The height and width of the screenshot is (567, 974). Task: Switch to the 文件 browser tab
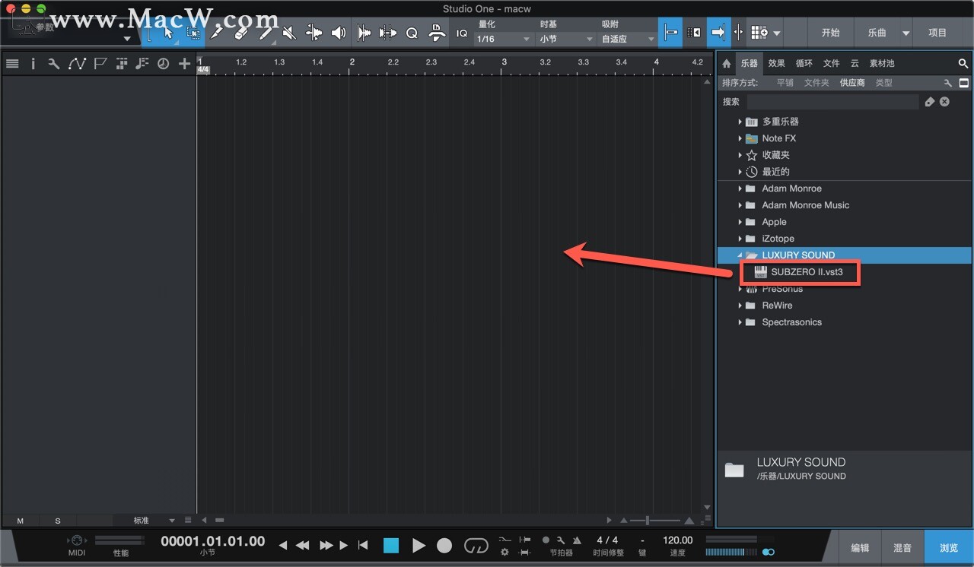(x=832, y=64)
